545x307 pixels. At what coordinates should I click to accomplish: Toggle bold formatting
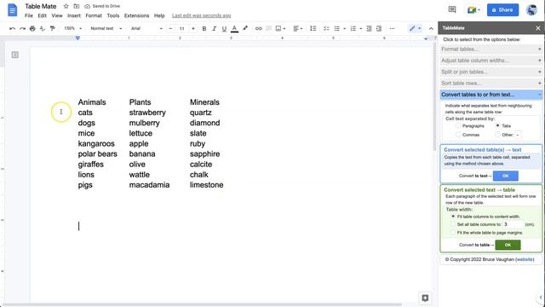(x=204, y=28)
